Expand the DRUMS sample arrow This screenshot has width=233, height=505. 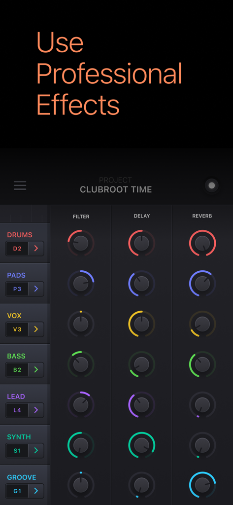coord(36,249)
